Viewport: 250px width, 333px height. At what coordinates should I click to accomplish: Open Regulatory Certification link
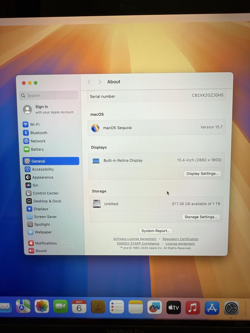tap(180, 239)
